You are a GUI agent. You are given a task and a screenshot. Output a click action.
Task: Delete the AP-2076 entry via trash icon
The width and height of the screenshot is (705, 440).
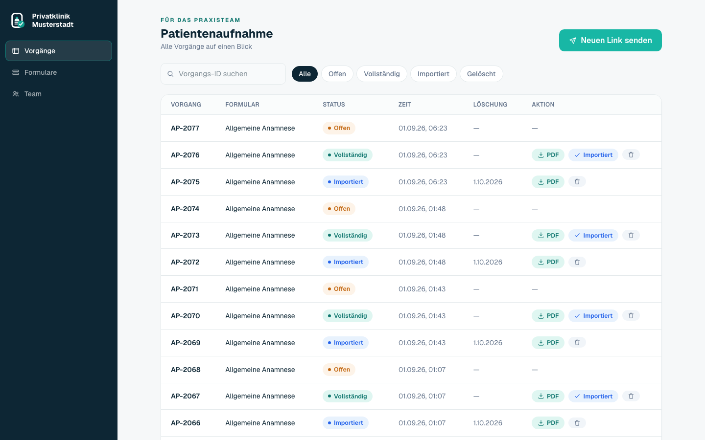[x=631, y=155]
